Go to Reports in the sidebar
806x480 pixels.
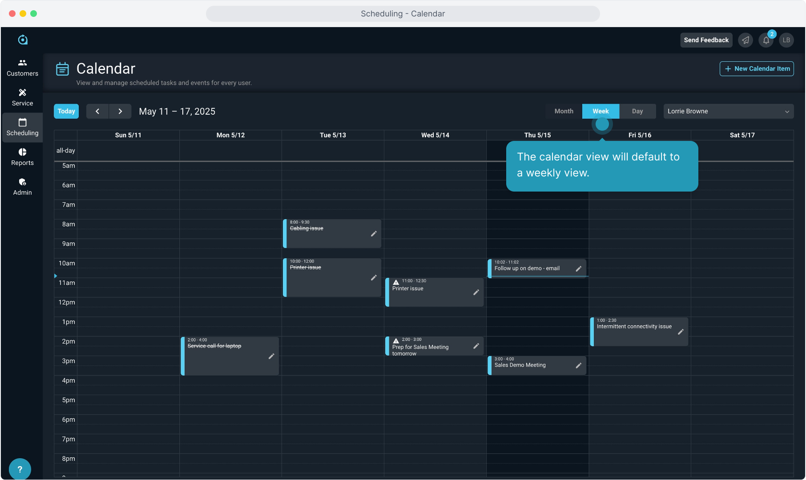[x=22, y=157]
